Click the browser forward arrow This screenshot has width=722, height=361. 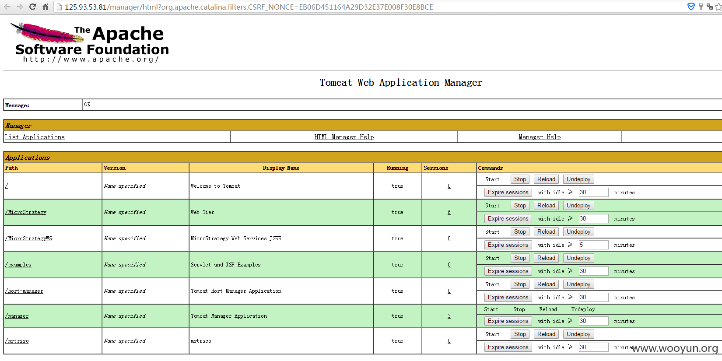[20, 7]
